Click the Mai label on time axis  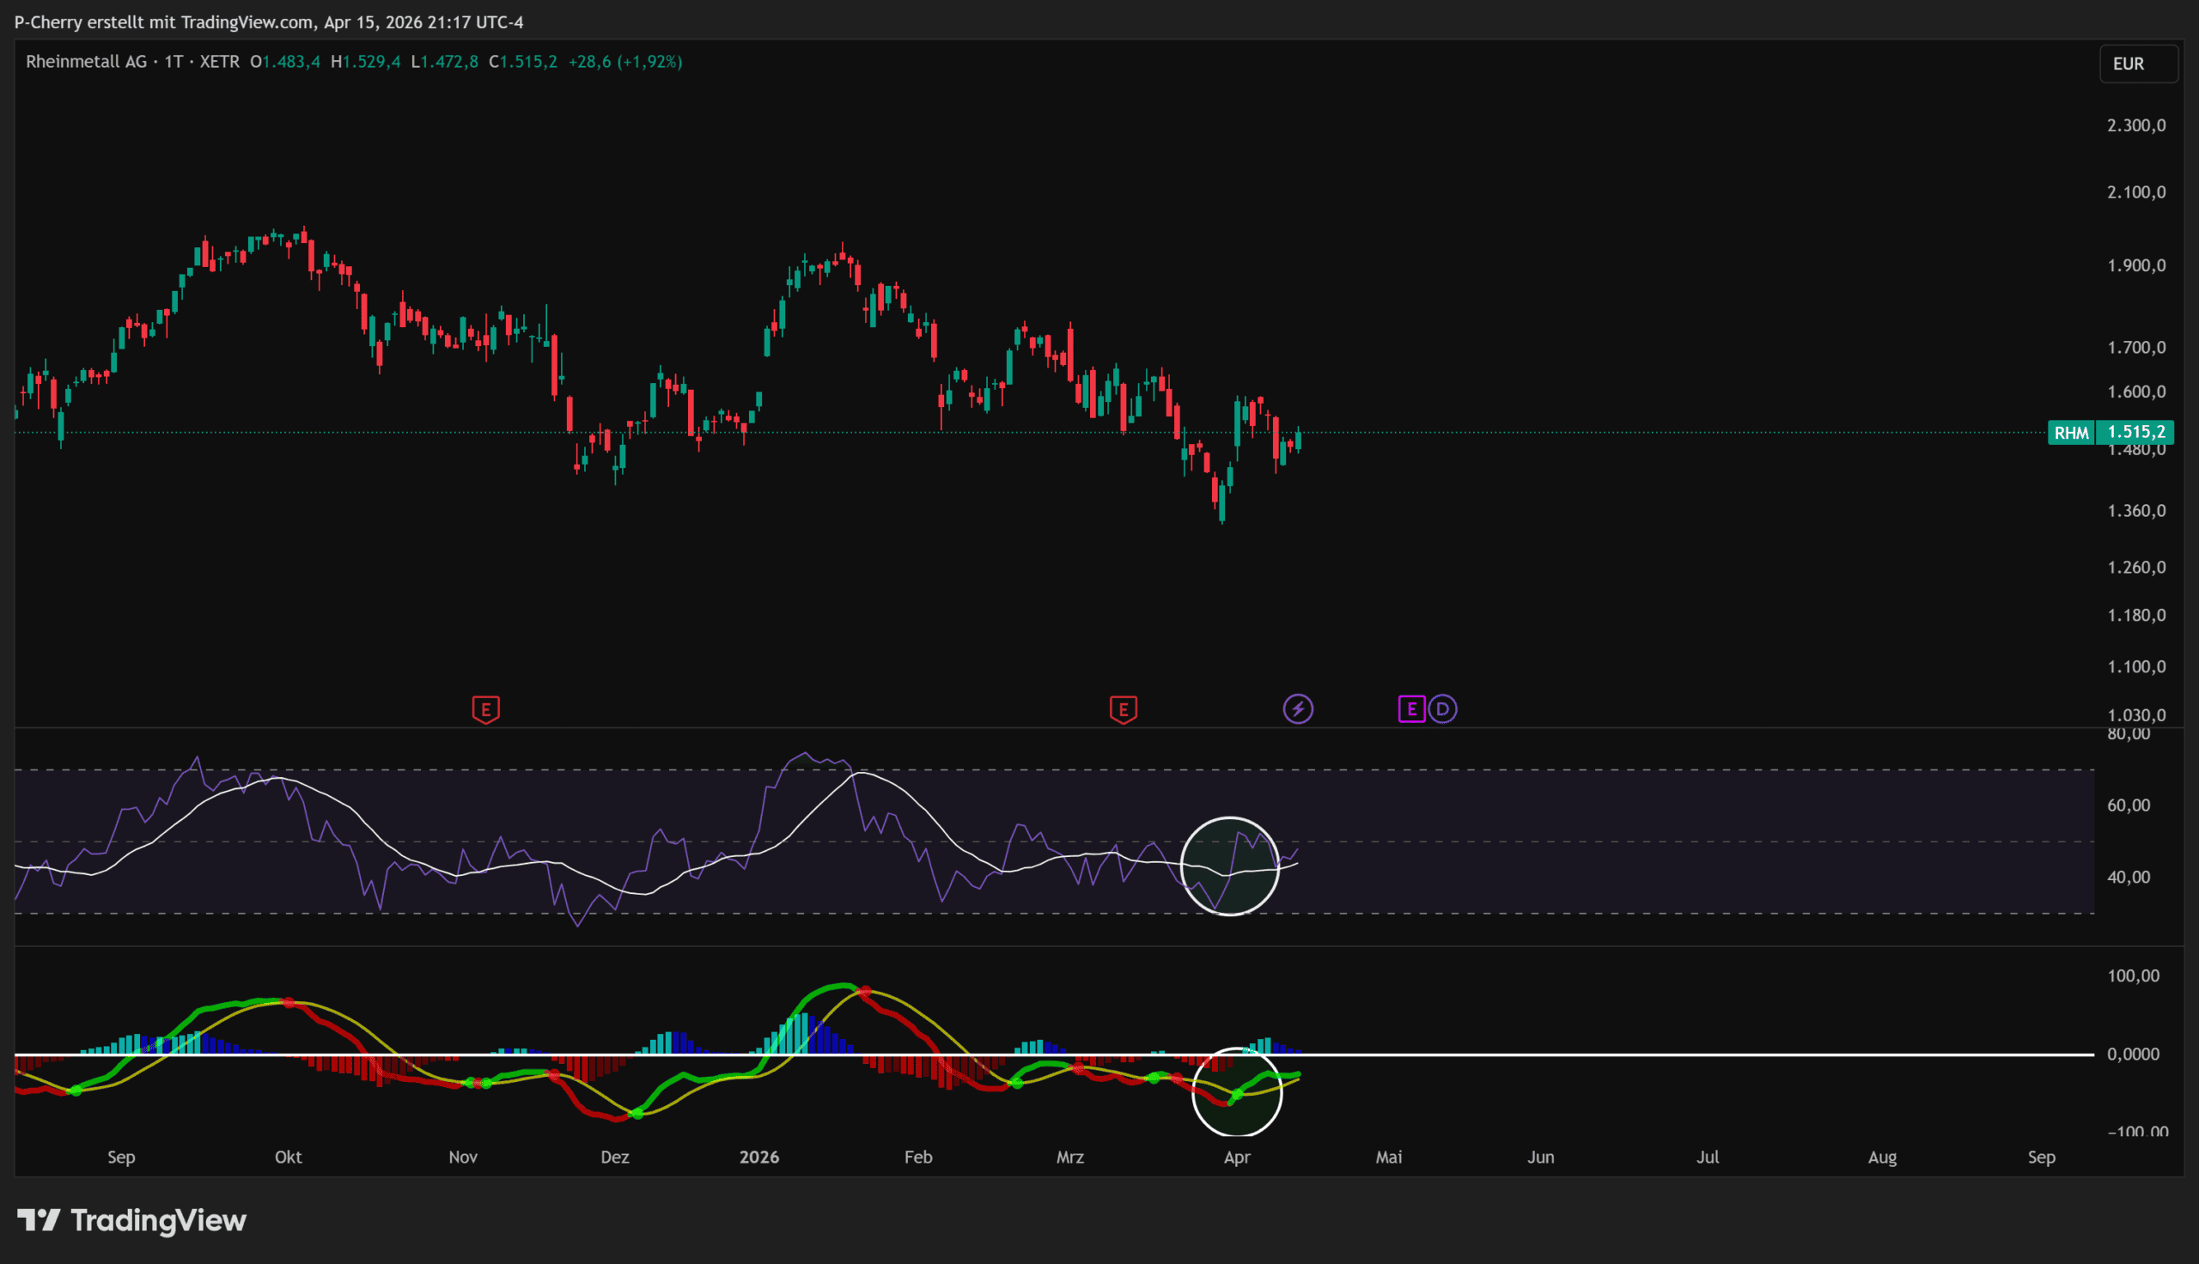point(1388,1157)
